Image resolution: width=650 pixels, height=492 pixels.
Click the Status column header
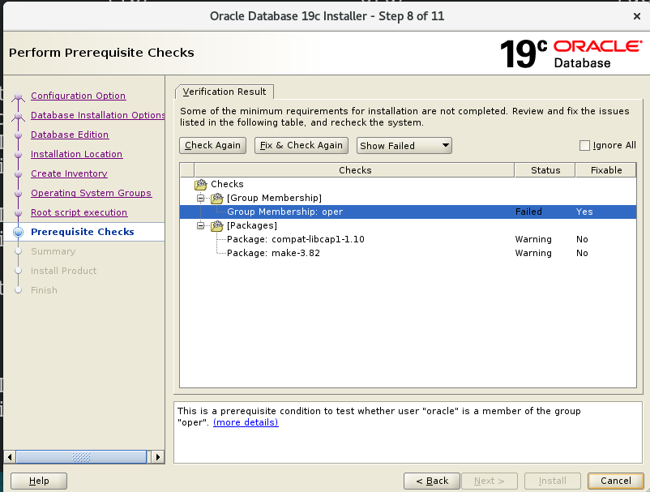[545, 170]
